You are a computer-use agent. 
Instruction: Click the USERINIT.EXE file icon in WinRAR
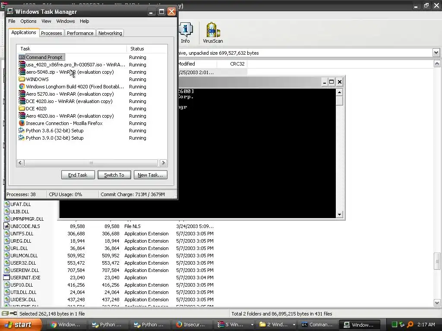[6, 277]
